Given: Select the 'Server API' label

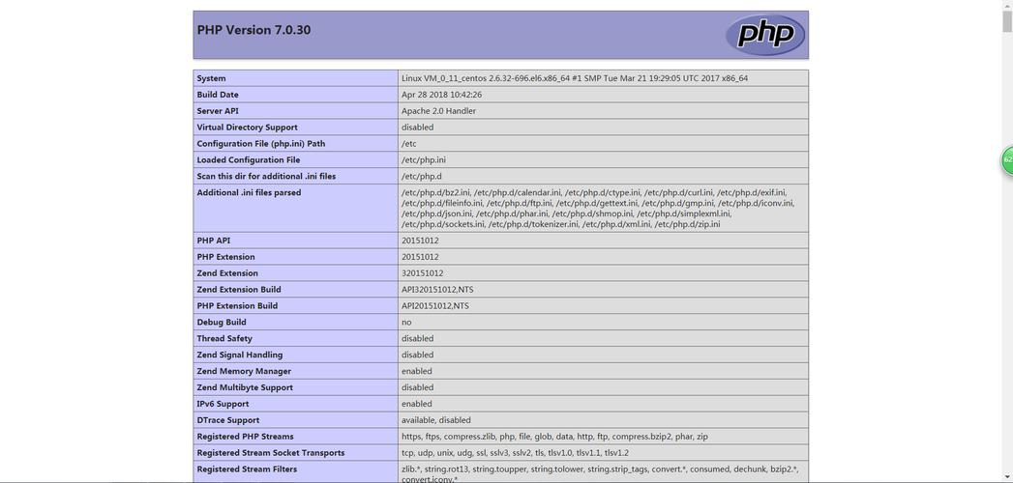Looking at the screenshot, I should [x=218, y=111].
